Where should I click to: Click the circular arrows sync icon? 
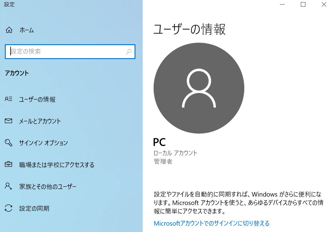(x=8, y=208)
